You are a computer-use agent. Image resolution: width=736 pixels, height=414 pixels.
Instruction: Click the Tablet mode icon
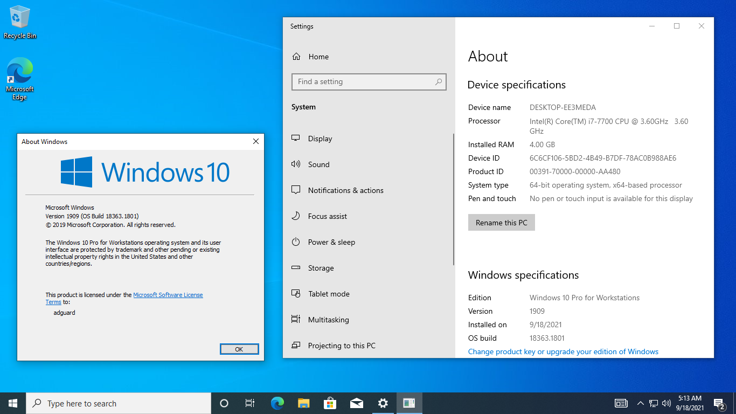[296, 294]
